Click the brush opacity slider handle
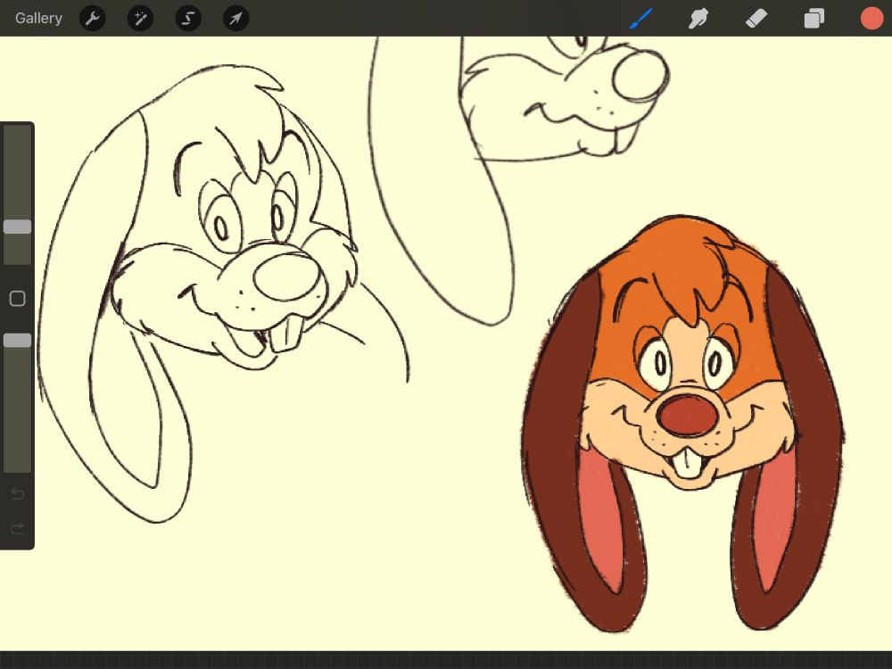Screen dimensions: 892x669 (18, 340)
